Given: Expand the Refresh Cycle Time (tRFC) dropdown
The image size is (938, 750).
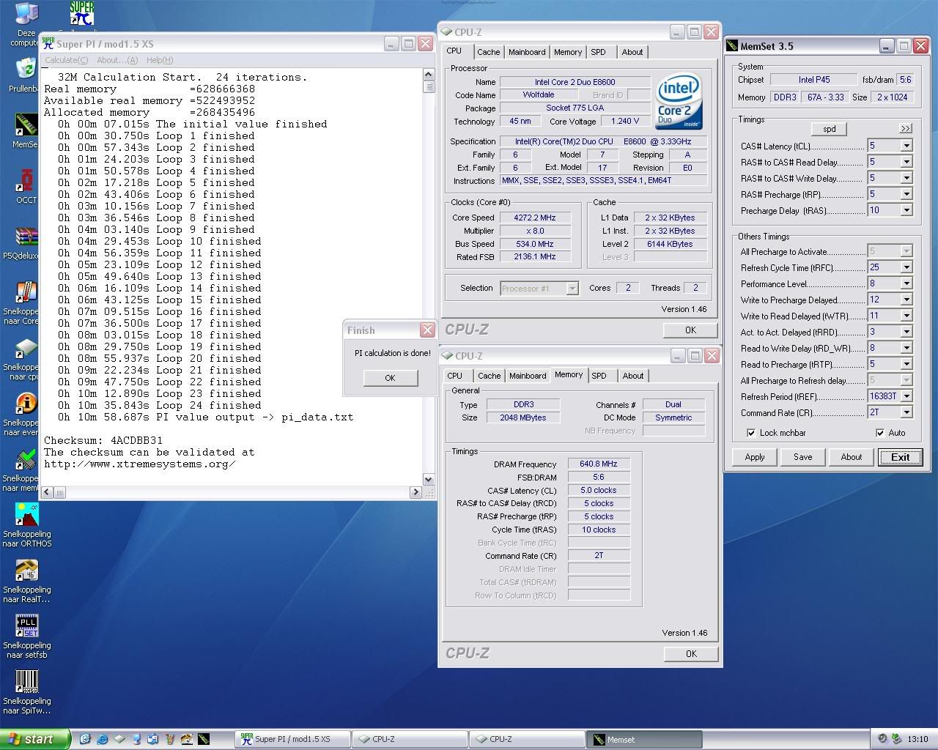Looking at the screenshot, I should click(x=906, y=267).
